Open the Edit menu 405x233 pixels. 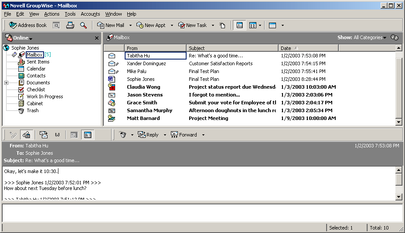[20, 14]
